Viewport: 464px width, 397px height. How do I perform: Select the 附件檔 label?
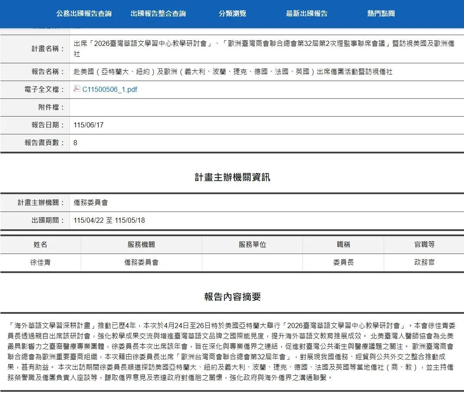52,107
